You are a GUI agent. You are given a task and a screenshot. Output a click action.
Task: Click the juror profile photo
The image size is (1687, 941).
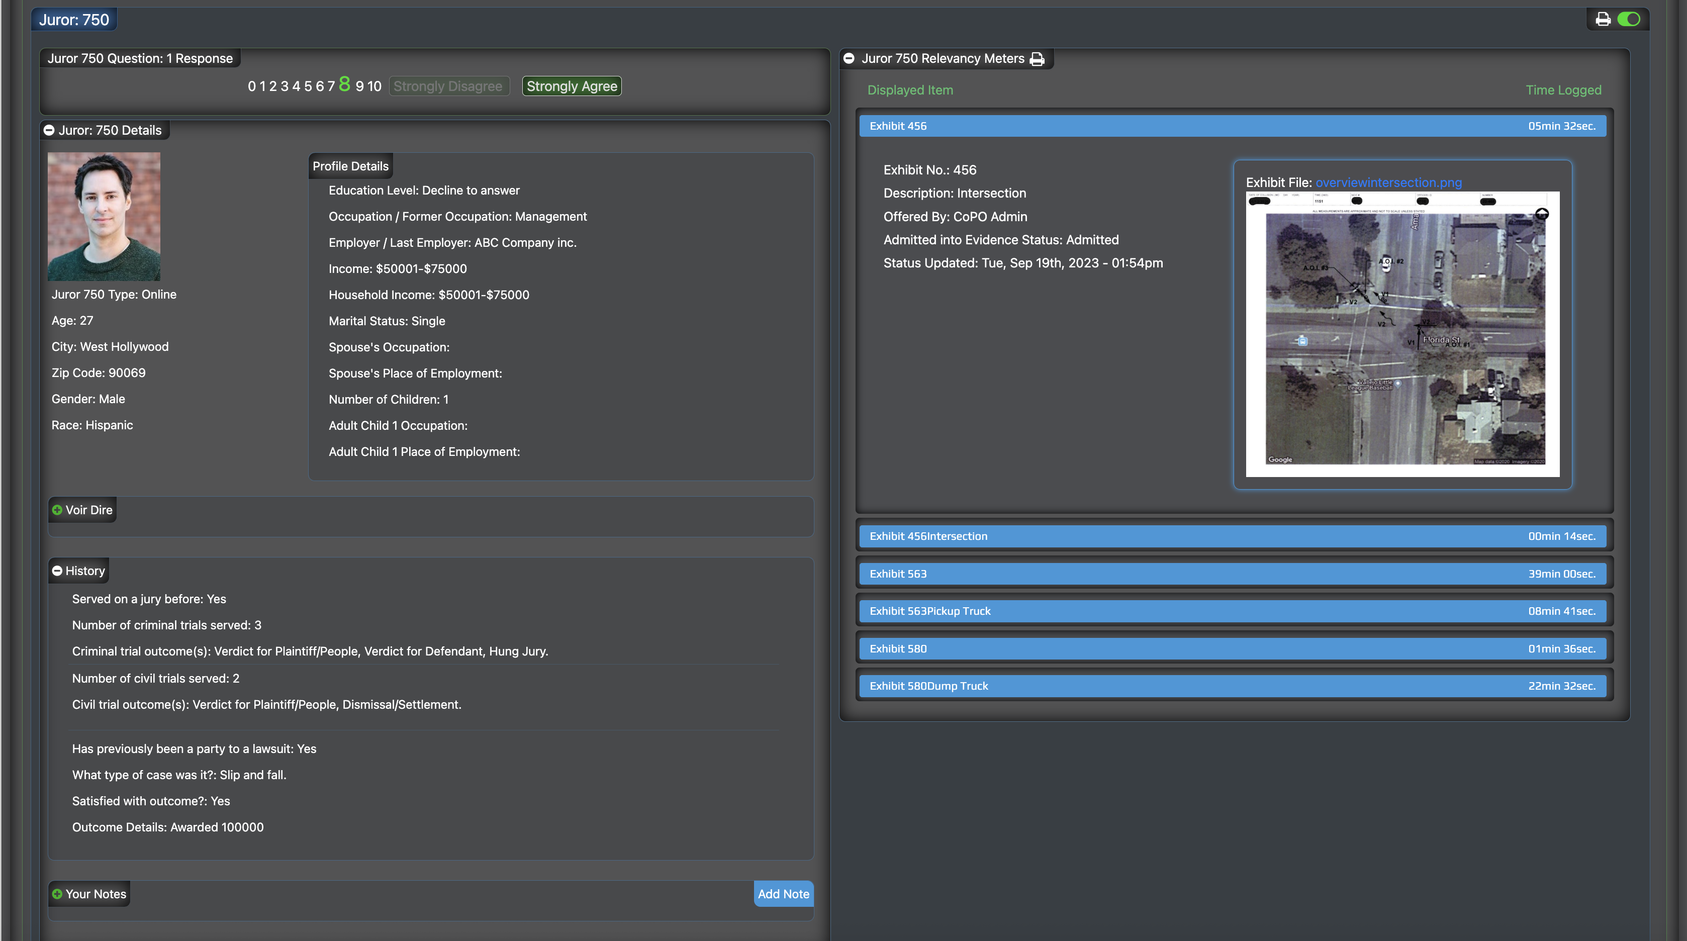click(104, 216)
